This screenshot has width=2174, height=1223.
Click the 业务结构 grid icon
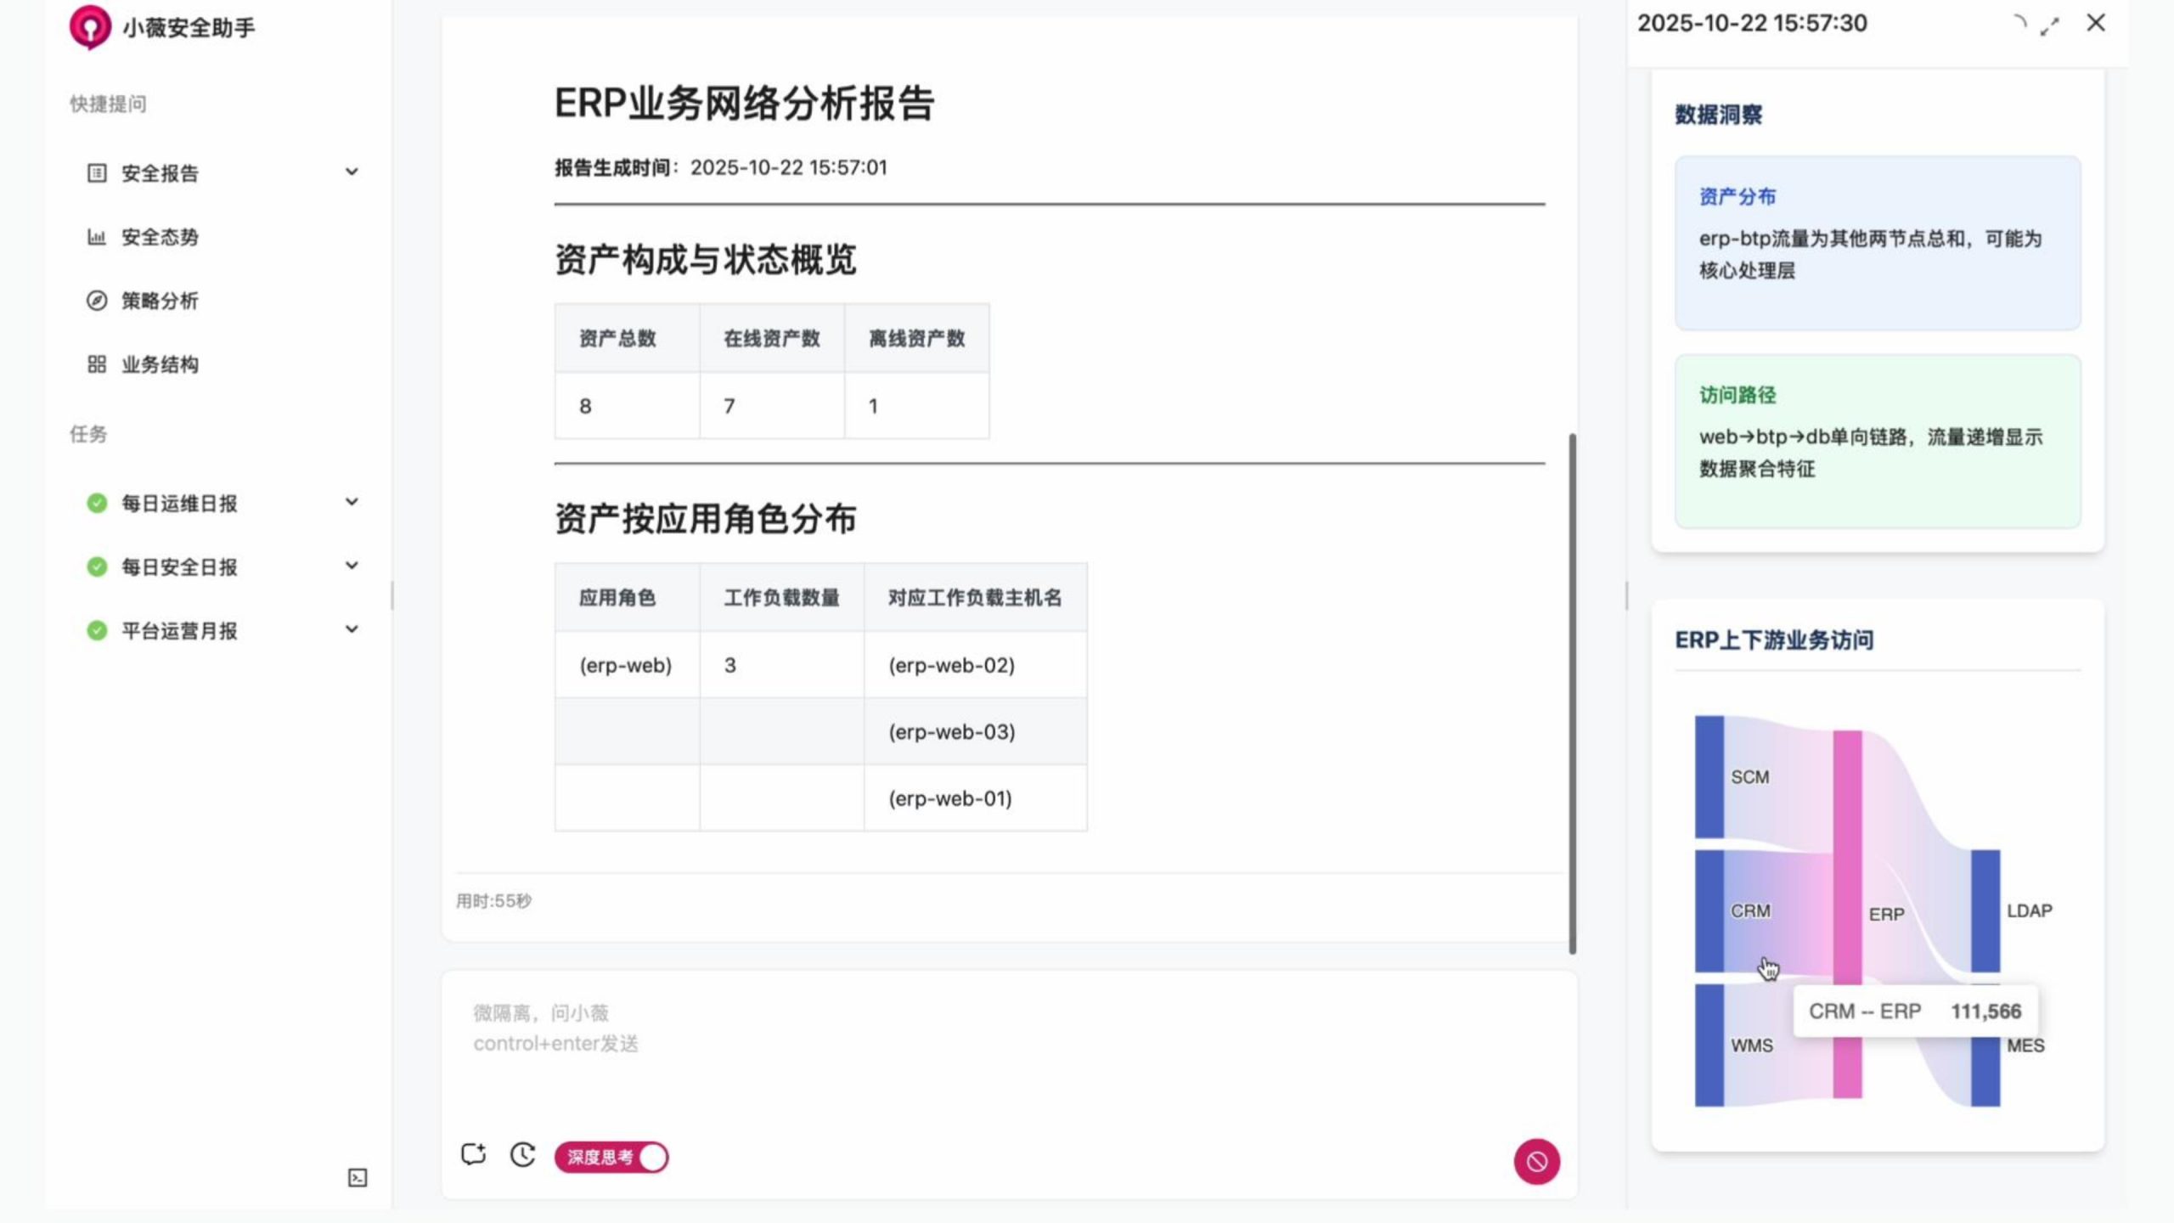click(97, 364)
